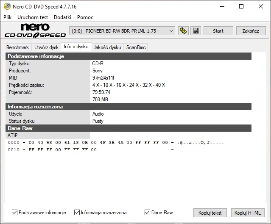Click the Audio usage value
The image size is (271, 224).
98,114
